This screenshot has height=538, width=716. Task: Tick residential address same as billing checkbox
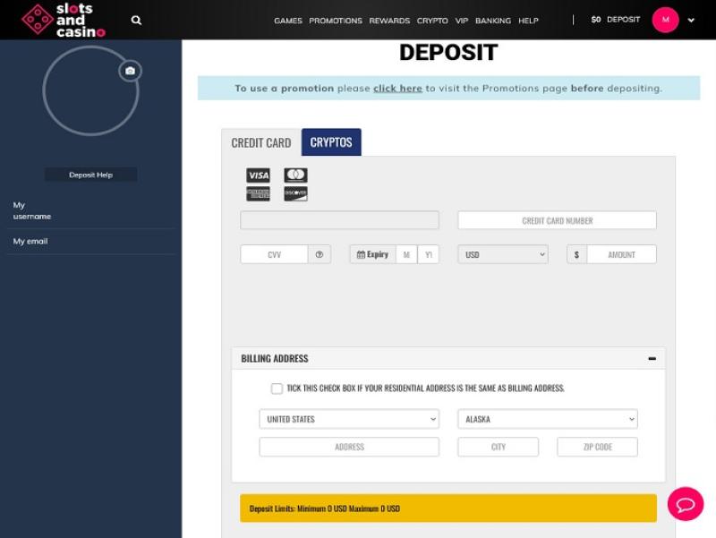point(277,389)
